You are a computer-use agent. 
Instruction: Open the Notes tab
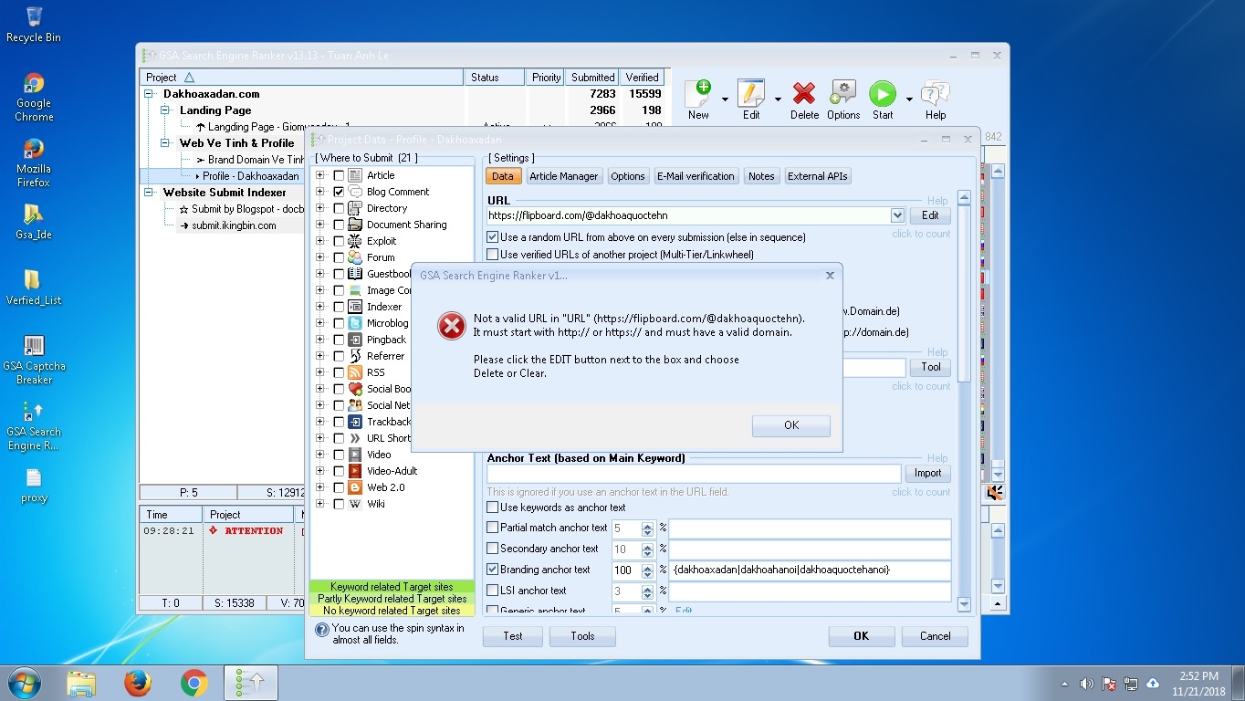click(761, 176)
